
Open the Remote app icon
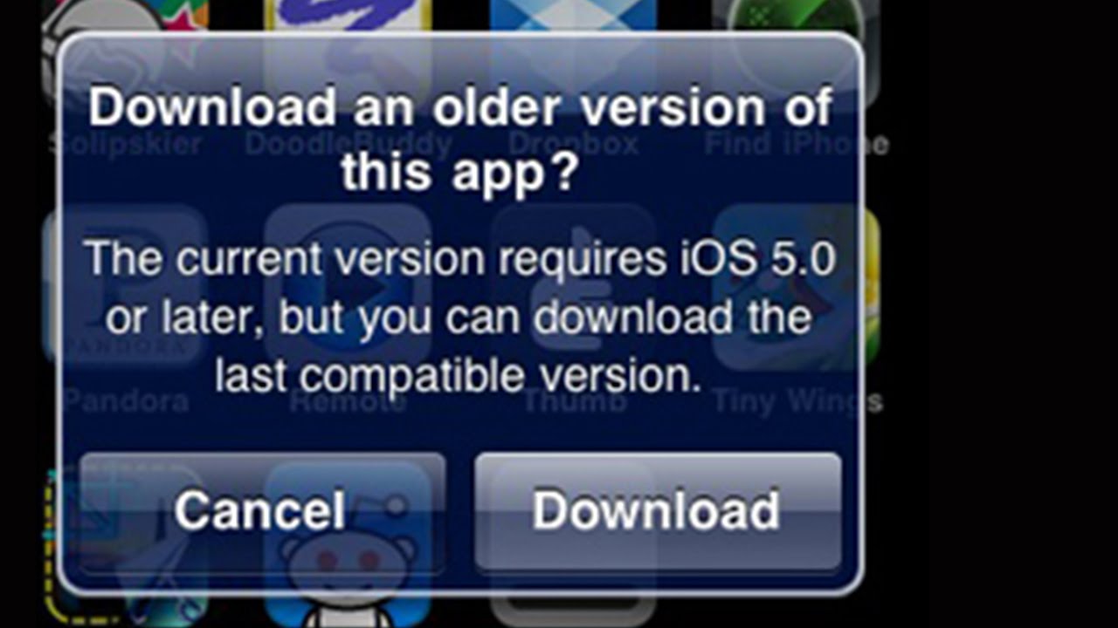click(348, 288)
